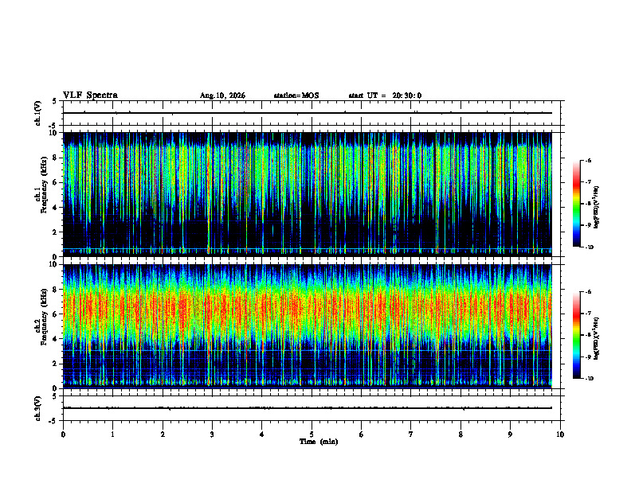The image size is (631, 487).
Task: Click the 0 minute tick label on time axis
Action: (63, 434)
